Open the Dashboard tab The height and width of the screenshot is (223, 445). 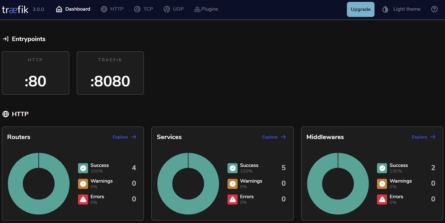[73, 9]
